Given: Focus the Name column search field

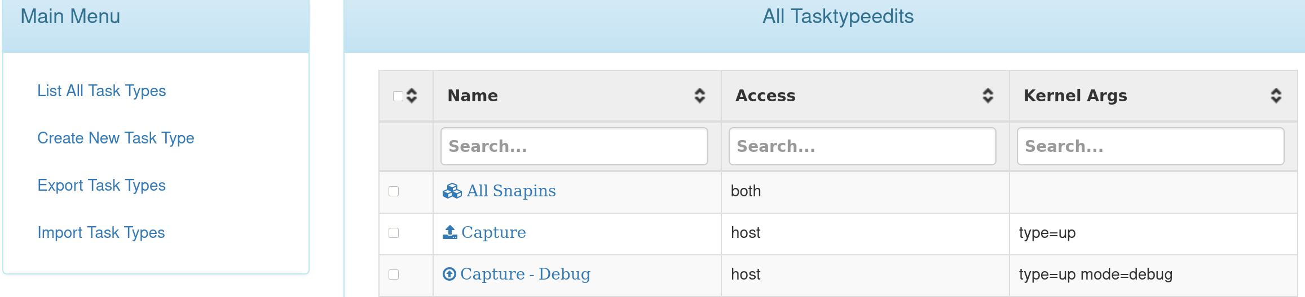Looking at the screenshot, I should pos(574,146).
